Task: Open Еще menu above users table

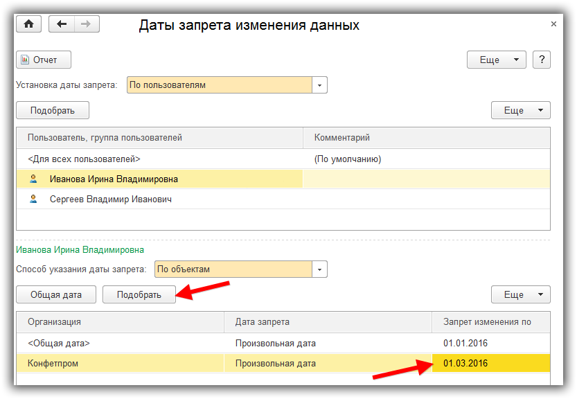Action: tap(520, 110)
